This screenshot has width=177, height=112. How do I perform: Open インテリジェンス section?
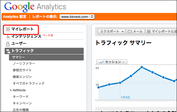(x=26, y=36)
